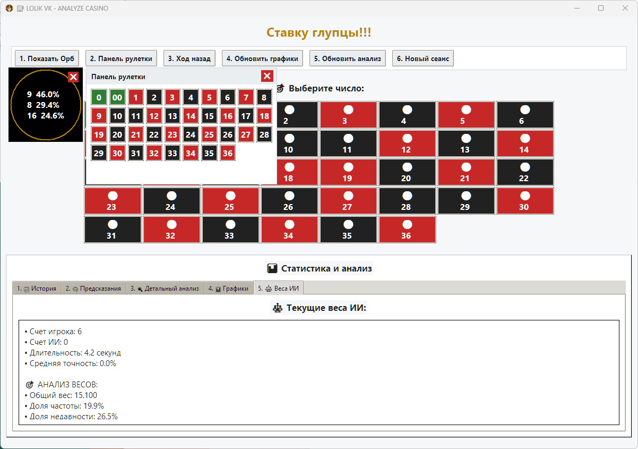Image resolution: width=638 pixels, height=449 pixels.
Task: Select large tile 23 in main grid
Action: click(113, 201)
